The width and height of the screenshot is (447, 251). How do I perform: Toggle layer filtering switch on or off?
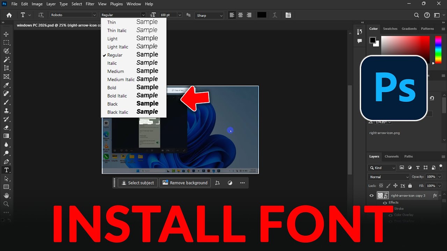pos(441,168)
